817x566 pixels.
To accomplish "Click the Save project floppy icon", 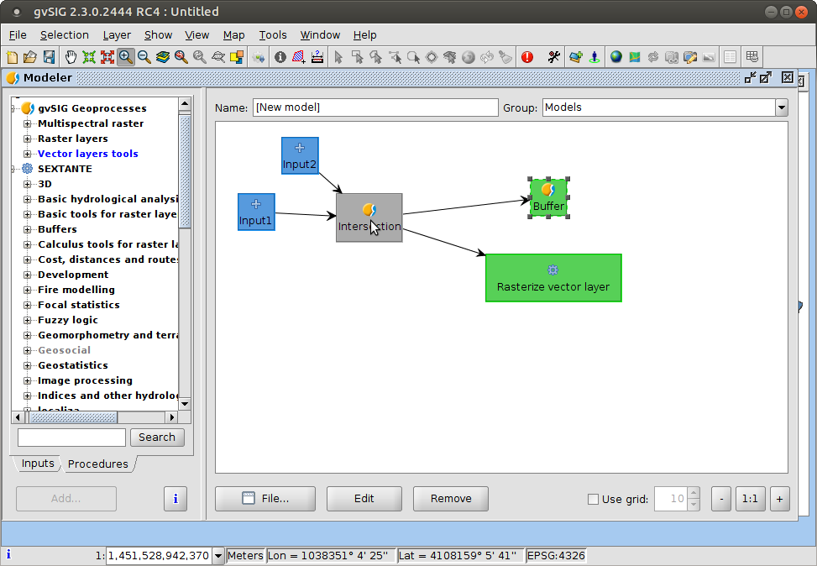I will point(50,57).
